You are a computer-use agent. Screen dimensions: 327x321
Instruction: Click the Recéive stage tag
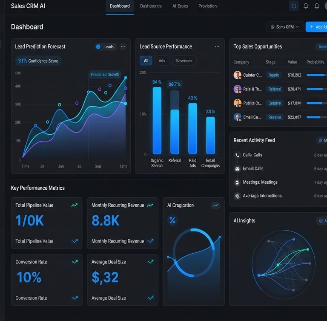click(275, 117)
